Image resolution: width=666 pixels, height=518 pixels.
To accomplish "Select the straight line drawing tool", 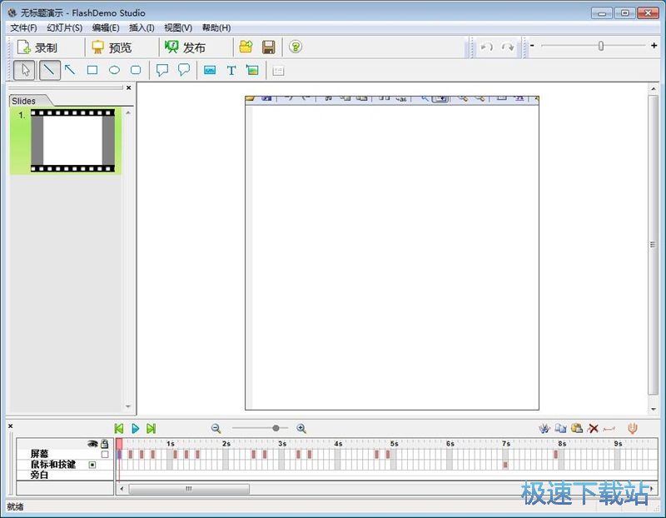I will pos(49,71).
